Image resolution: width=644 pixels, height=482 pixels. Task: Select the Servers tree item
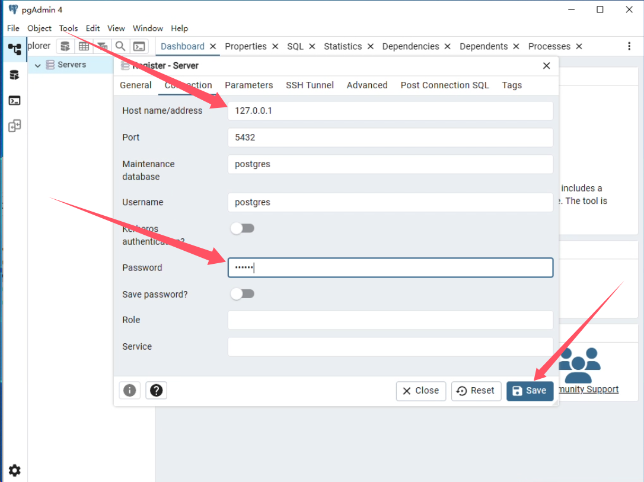[72, 65]
